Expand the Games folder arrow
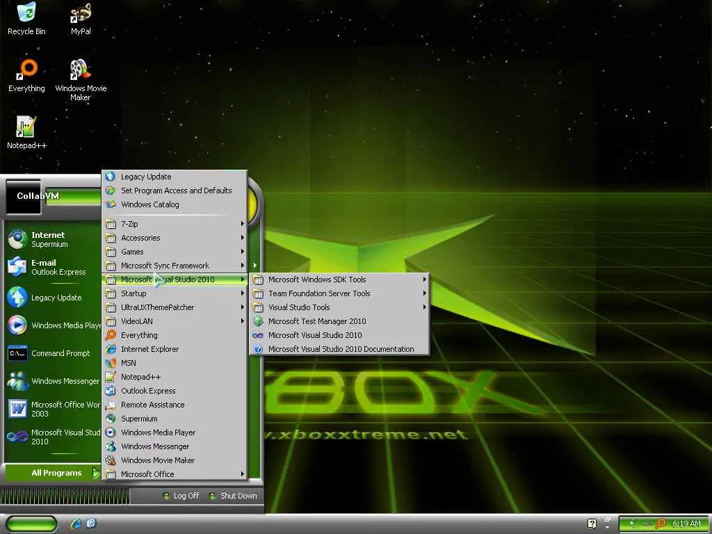Viewport: 712px width, 534px height. point(243,252)
